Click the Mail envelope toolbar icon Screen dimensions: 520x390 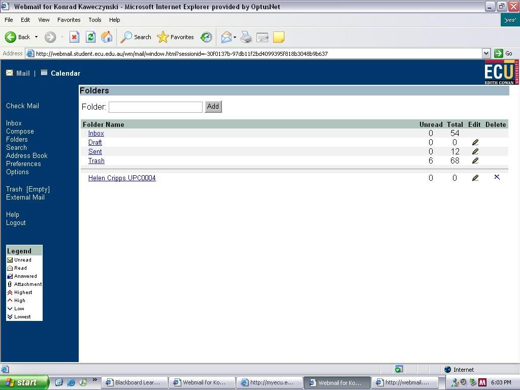coord(226,37)
